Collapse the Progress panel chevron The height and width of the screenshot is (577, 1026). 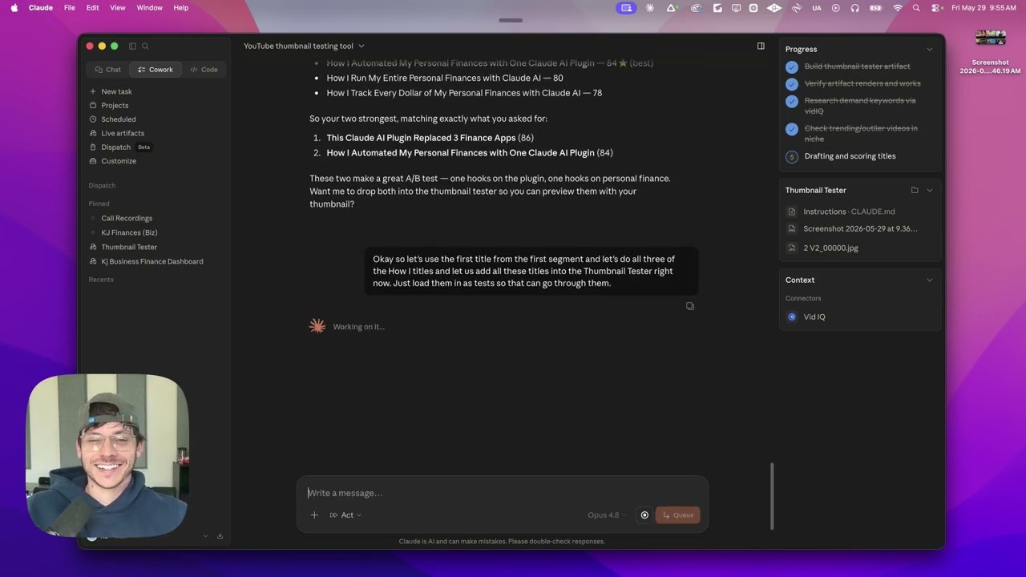930,50
